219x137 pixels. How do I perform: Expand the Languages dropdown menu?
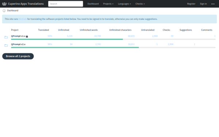(x=124, y=4)
